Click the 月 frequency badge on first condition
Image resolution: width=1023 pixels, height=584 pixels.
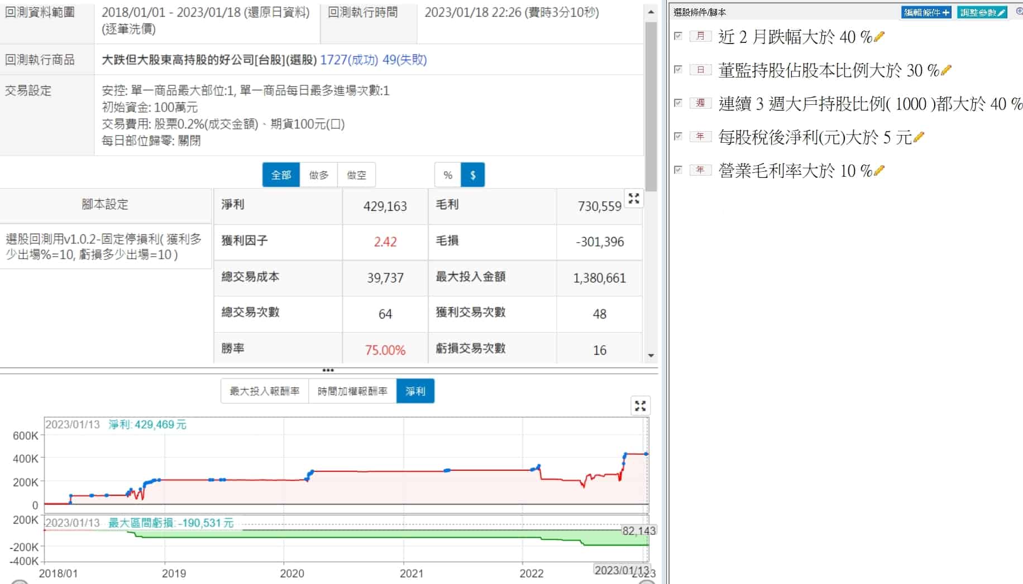(700, 36)
